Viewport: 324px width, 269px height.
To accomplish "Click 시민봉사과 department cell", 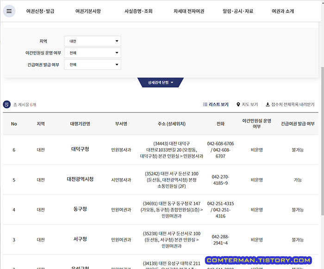I will click(121, 180).
